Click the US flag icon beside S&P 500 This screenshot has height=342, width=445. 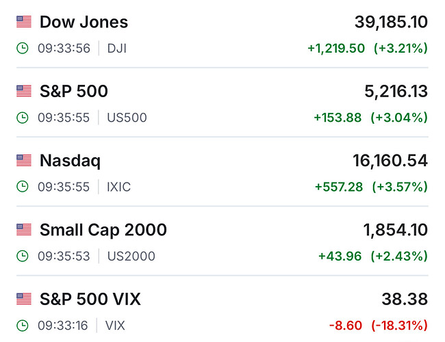pos(24,91)
